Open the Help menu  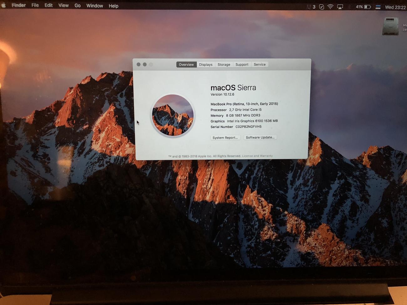pyautogui.click(x=113, y=6)
